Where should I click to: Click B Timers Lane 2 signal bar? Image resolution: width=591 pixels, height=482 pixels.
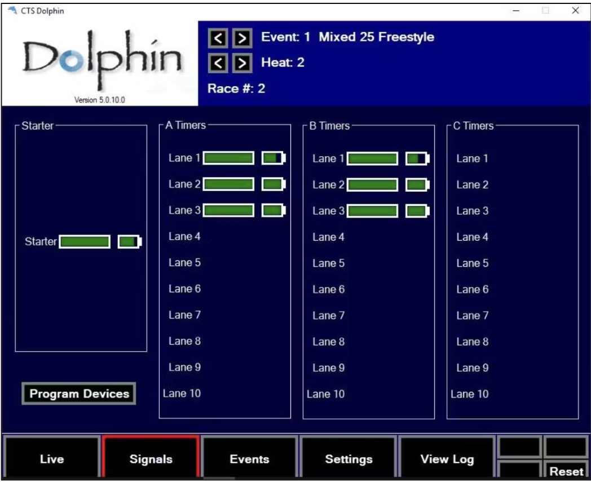click(372, 185)
